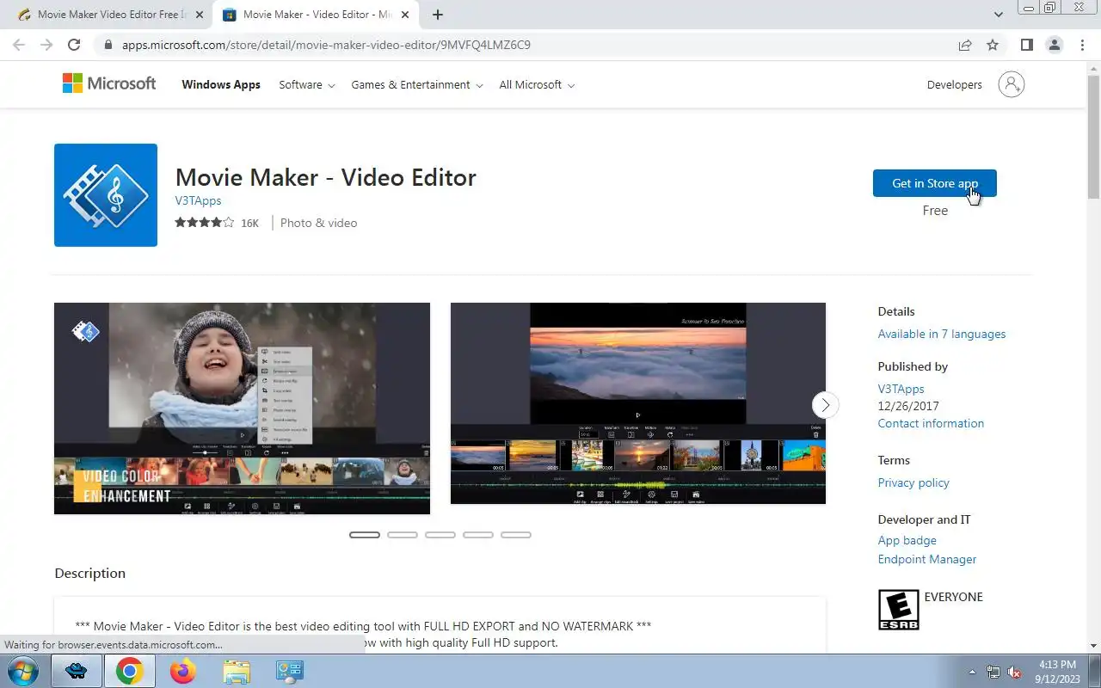
Task: Select the fifth carousel indicator
Action: pos(516,535)
